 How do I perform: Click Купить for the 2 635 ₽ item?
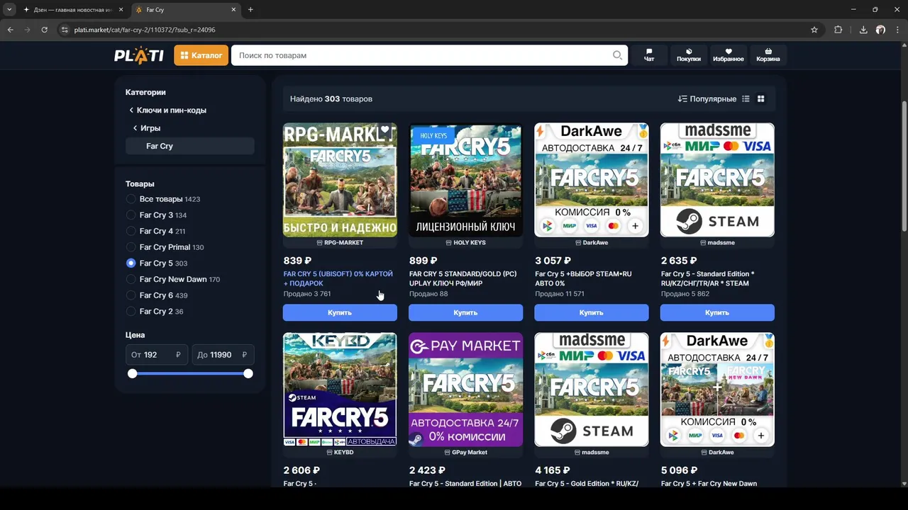[717, 312]
